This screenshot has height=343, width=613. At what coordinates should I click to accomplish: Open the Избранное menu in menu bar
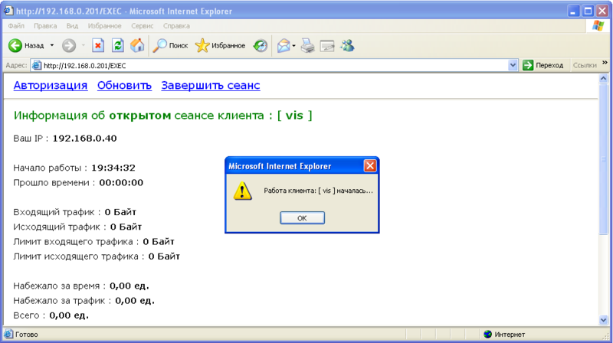pos(104,26)
